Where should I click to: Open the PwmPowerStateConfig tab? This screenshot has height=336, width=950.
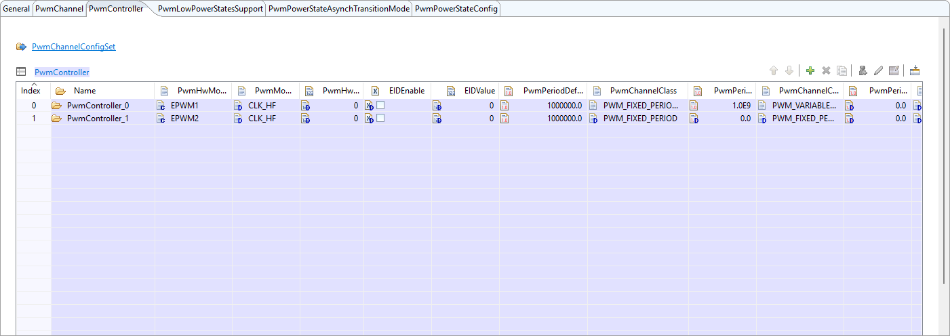[456, 9]
